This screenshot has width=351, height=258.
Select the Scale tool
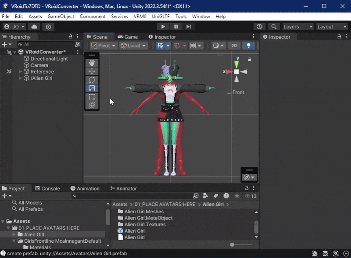coord(92,88)
